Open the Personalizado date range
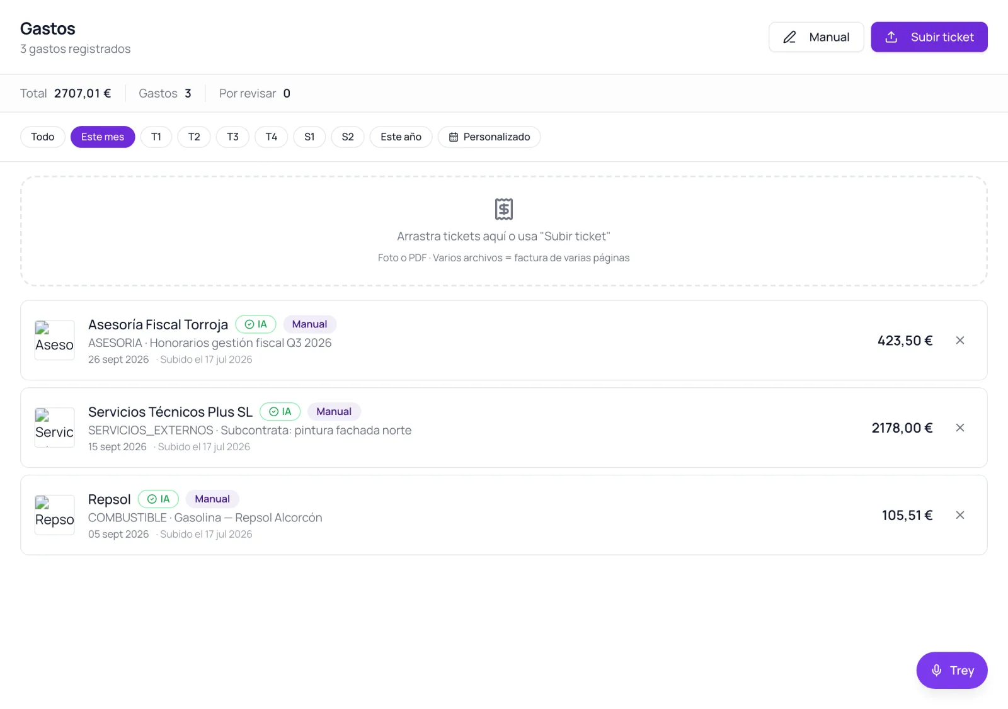The height and width of the screenshot is (709, 1008). (x=490, y=137)
